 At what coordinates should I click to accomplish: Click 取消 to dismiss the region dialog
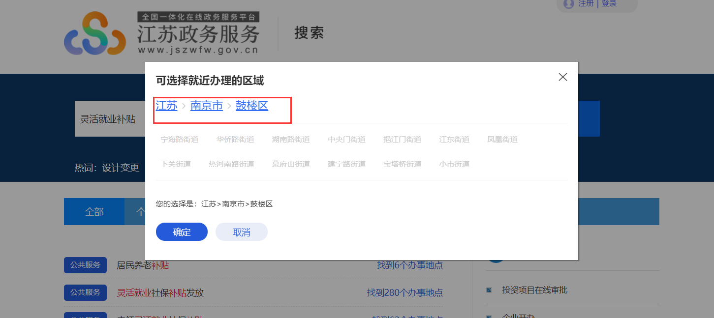(x=241, y=231)
